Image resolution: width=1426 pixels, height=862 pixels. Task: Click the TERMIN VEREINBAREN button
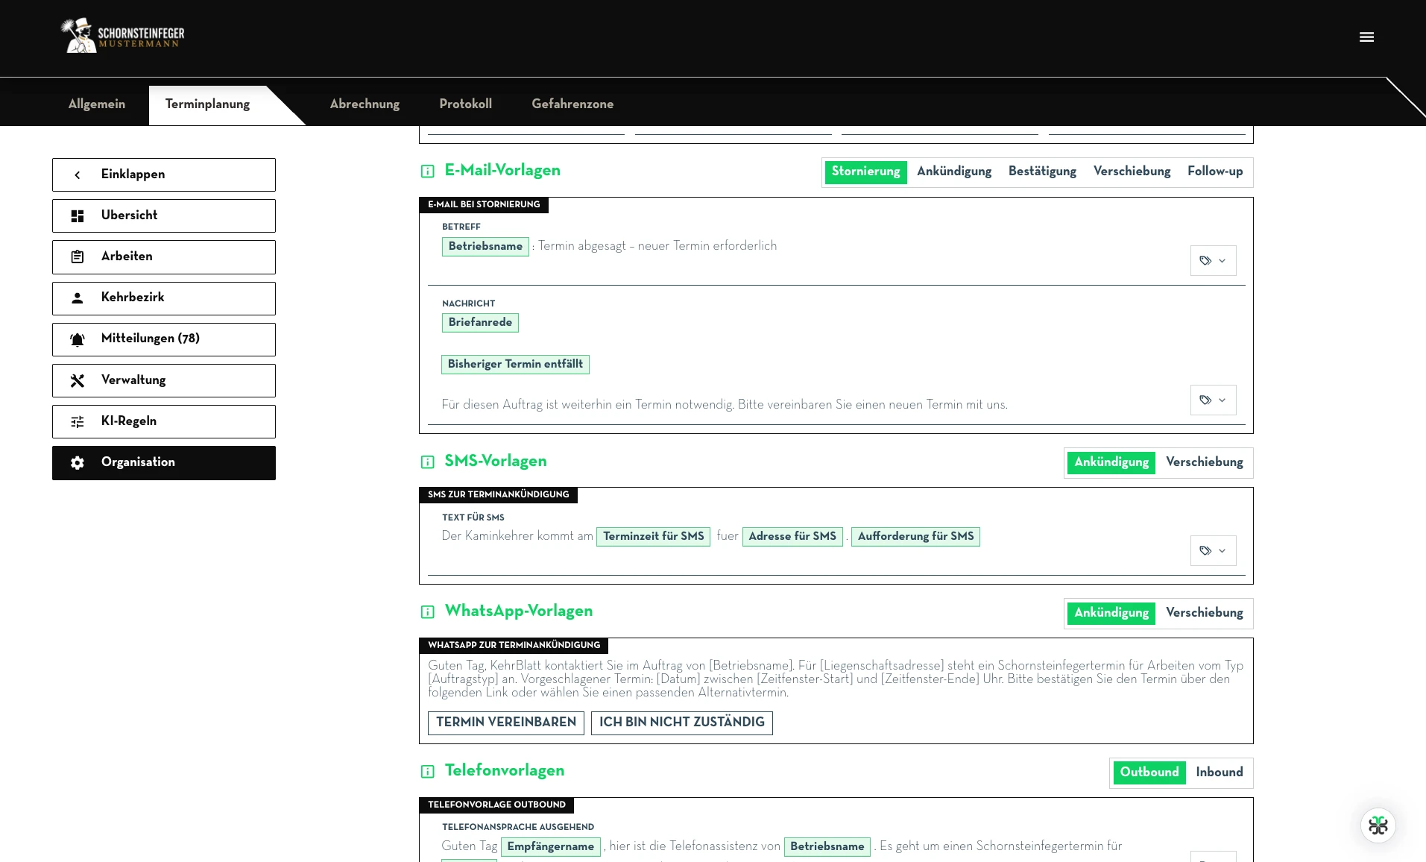(506, 723)
